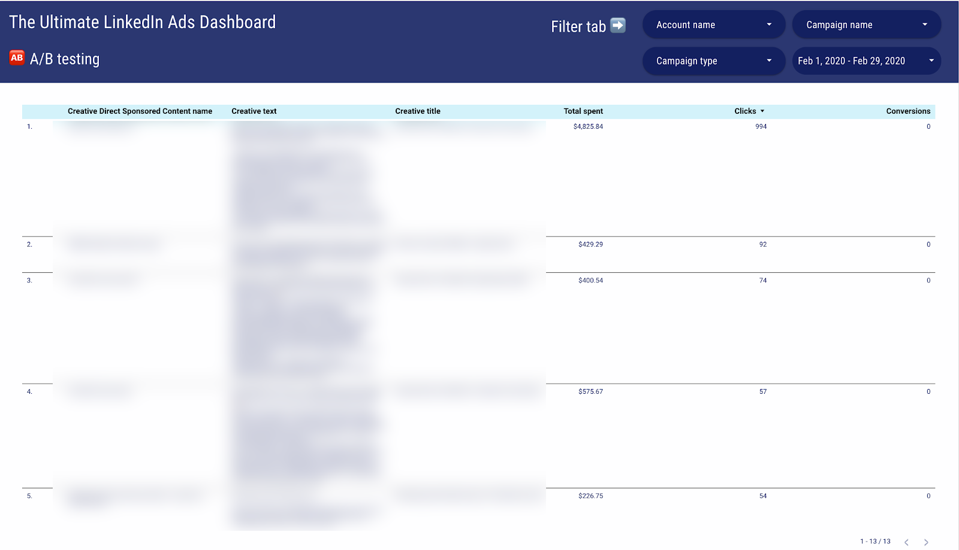Select the 994 clicks value in row 1
The image size is (959, 550).
[x=761, y=127]
